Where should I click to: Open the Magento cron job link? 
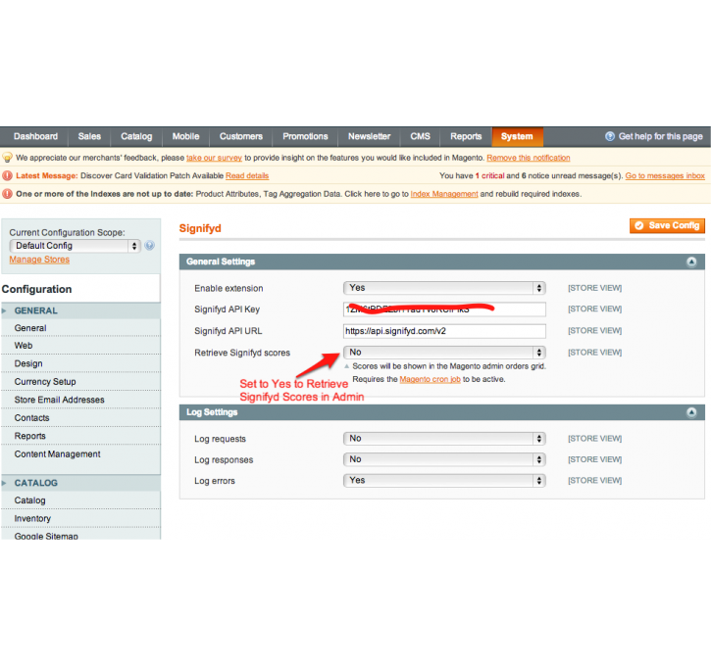430,379
